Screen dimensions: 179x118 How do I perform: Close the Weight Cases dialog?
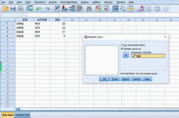tap(165, 37)
